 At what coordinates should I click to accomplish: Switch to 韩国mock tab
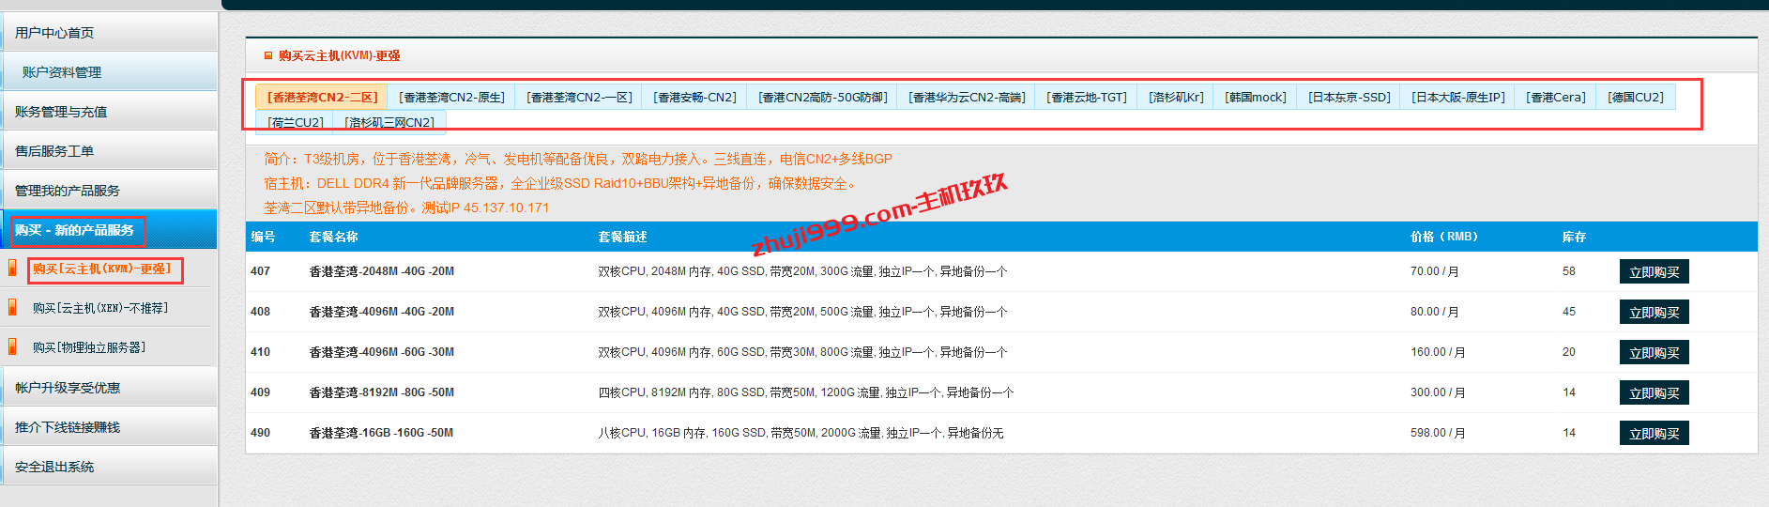tap(1256, 97)
